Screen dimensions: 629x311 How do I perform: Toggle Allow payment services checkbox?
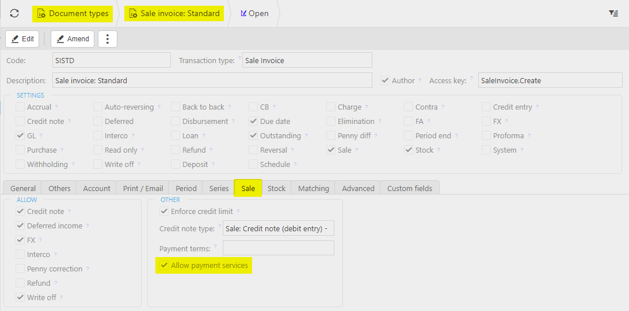coord(165,266)
